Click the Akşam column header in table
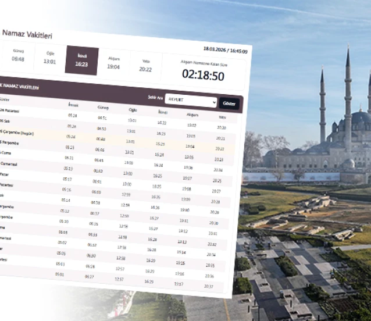Image resolution: width=371 pixels, height=321 pixels. (x=192, y=115)
